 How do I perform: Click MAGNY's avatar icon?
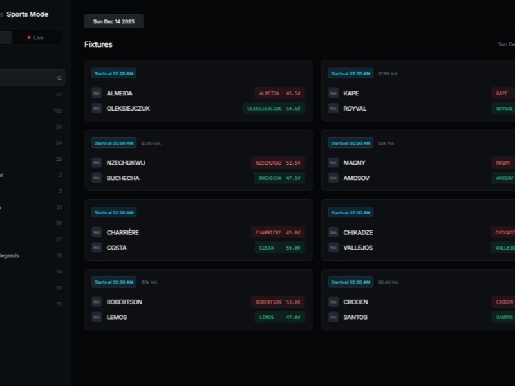(x=333, y=163)
